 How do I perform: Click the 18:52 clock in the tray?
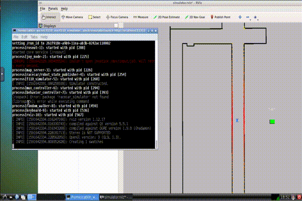[x=285, y=197]
